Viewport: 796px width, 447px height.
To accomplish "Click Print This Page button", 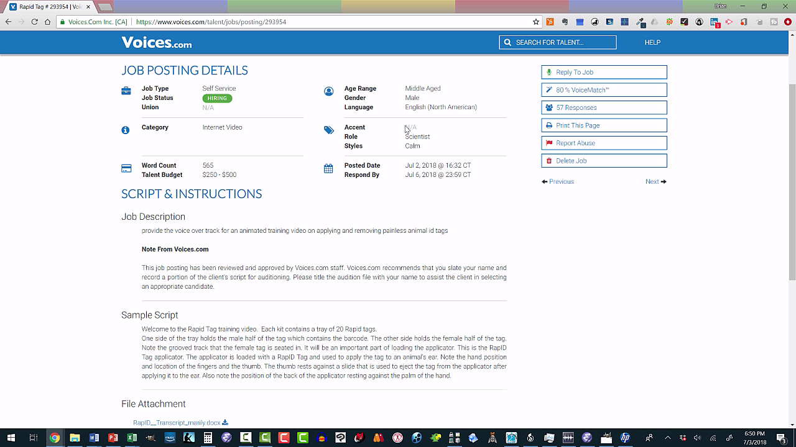I will [604, 125].
